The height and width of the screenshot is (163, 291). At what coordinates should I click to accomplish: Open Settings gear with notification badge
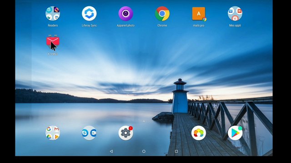tap(125, 133)
